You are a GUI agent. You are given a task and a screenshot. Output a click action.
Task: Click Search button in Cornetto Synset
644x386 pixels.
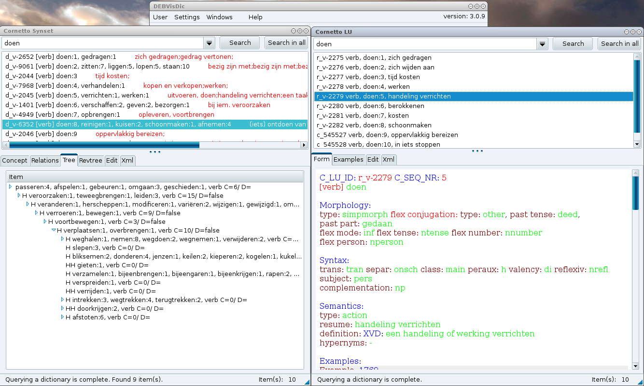(x=240, y=42)
